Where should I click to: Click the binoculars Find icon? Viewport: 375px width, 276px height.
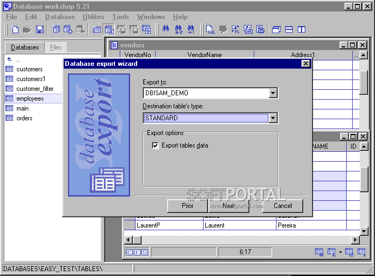165,29
